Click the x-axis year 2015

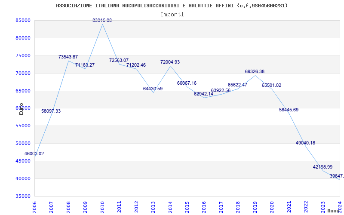(x=187, y=207)
